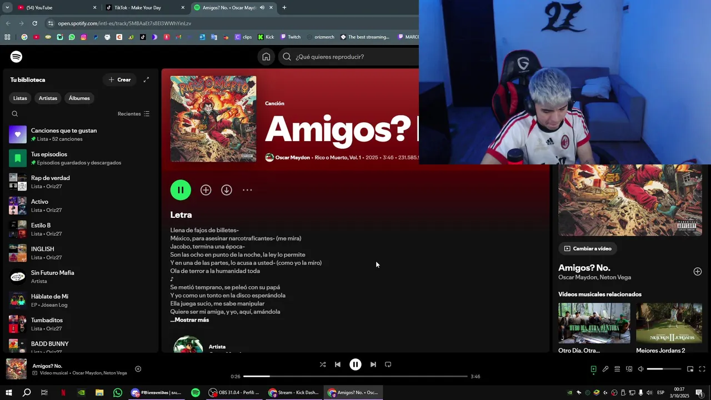Open the 'BADD BUNNY' playlist

pos(81,346)
